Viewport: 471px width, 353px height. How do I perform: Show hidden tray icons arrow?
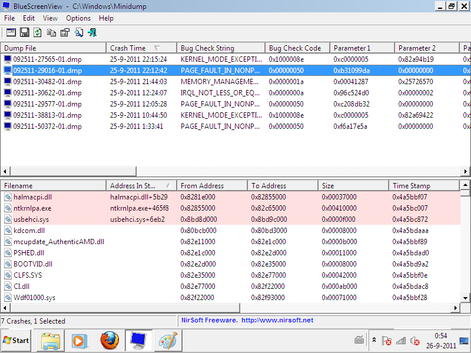pos(374,340)
